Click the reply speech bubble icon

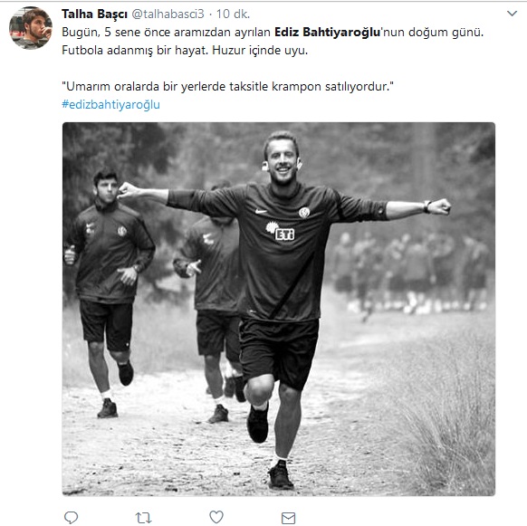click(x=71, y=517)
